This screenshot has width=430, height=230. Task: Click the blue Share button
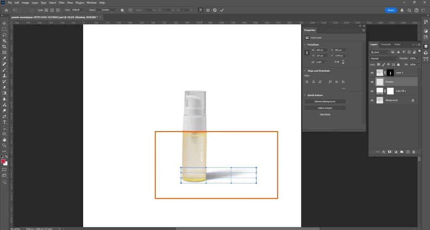391,10
